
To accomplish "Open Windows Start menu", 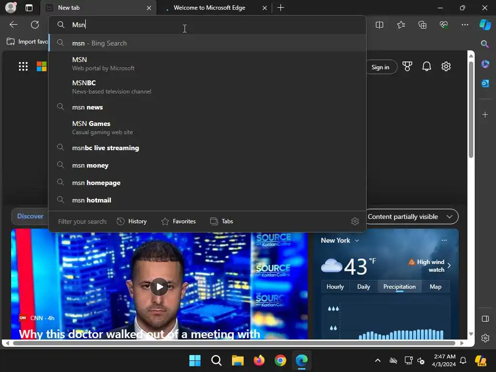I will pos(195,360).
